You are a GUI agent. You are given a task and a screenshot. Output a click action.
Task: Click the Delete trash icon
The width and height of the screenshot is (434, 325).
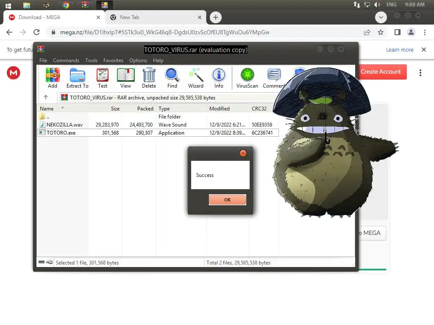[x=149, y=78]
